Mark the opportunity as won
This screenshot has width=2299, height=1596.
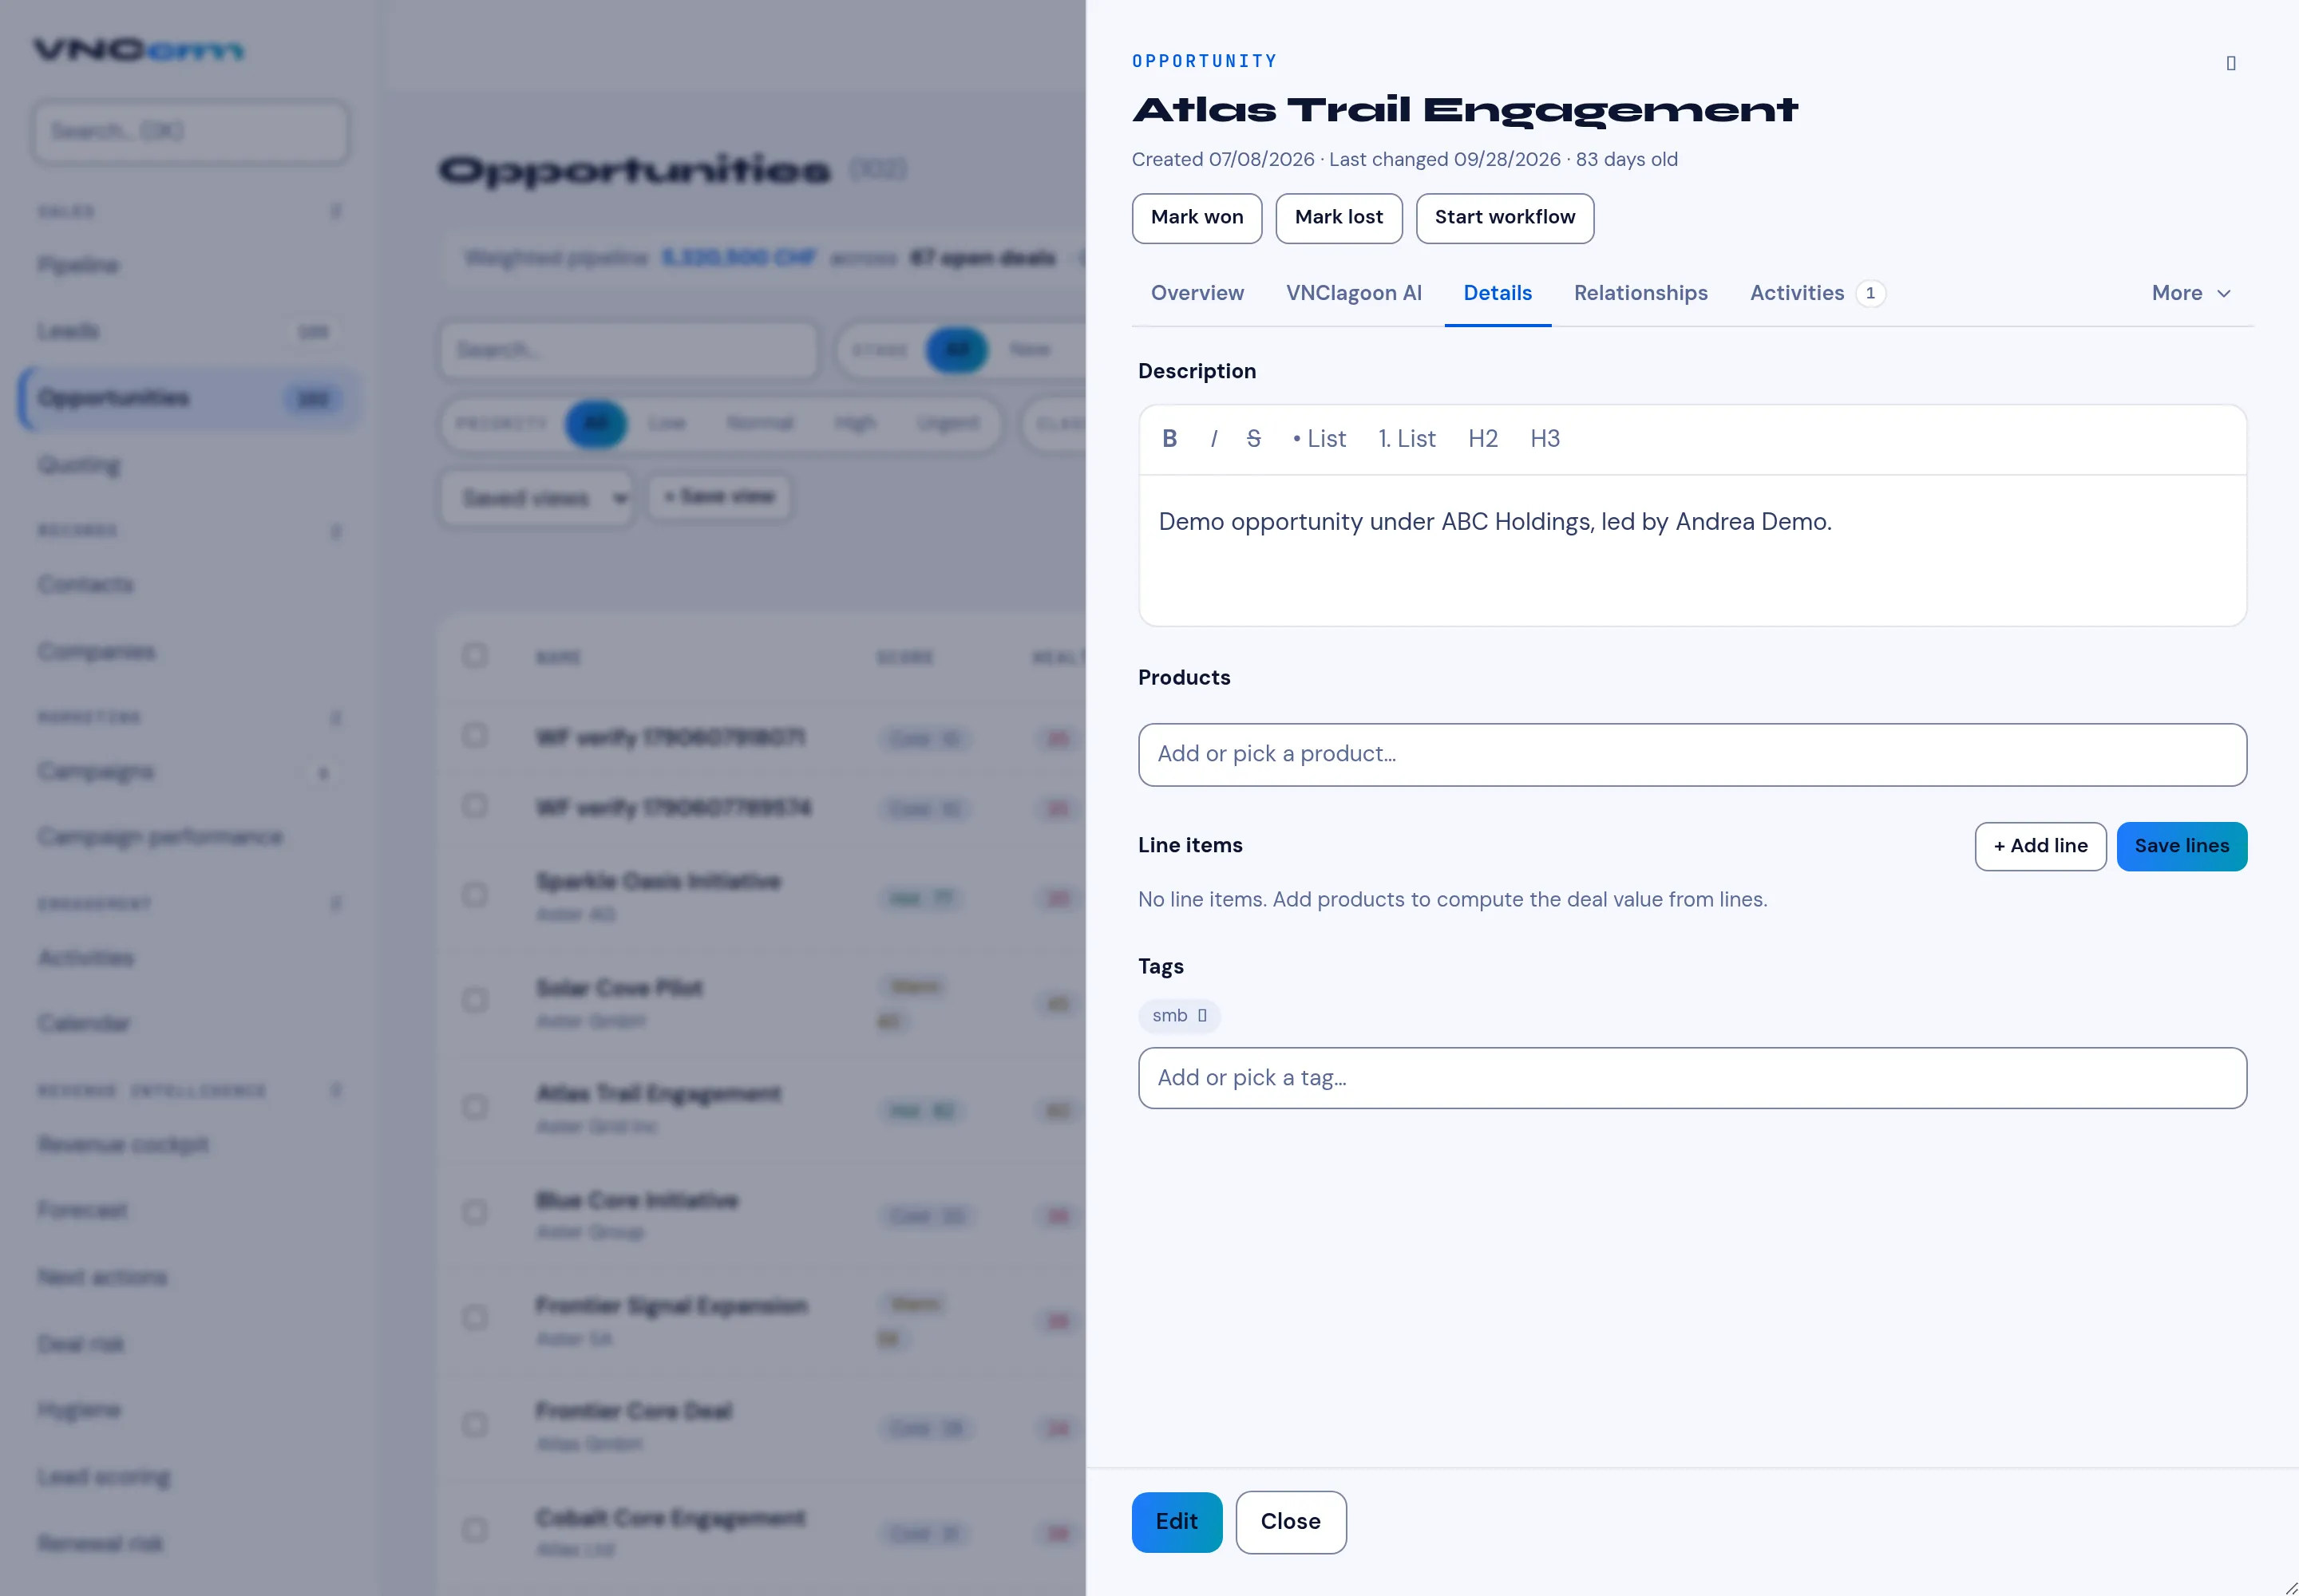[1197, 218]
